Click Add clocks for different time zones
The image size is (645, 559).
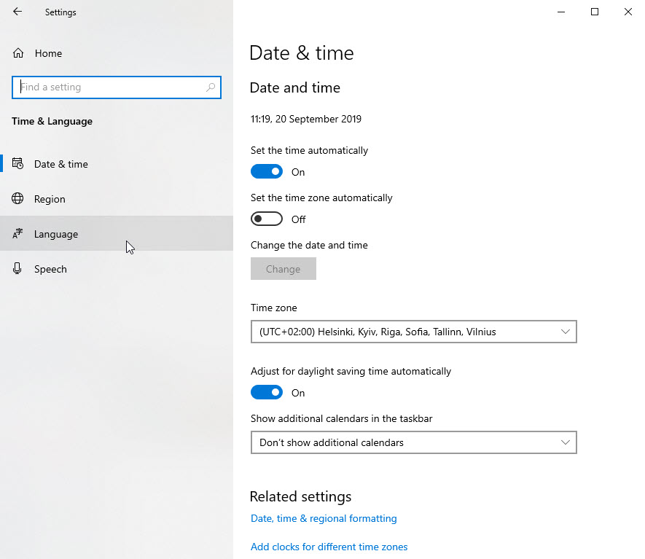pos(329,547)
